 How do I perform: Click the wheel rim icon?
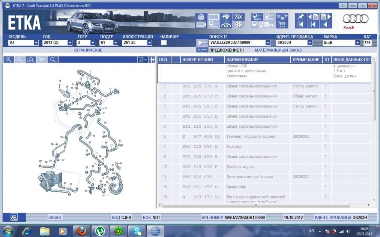pyautogui.click(x=238, y=24)
